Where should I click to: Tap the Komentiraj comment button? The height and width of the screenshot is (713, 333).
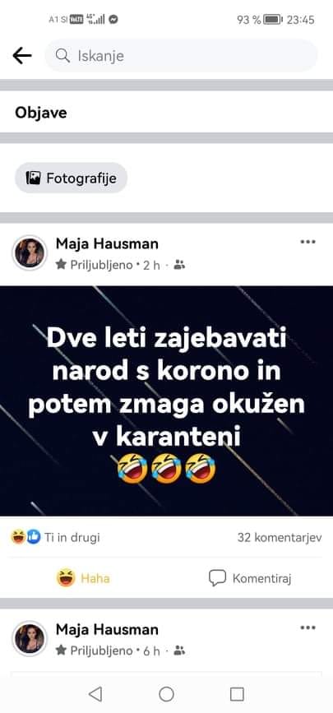pyautogui.click(x=250, y=578)
